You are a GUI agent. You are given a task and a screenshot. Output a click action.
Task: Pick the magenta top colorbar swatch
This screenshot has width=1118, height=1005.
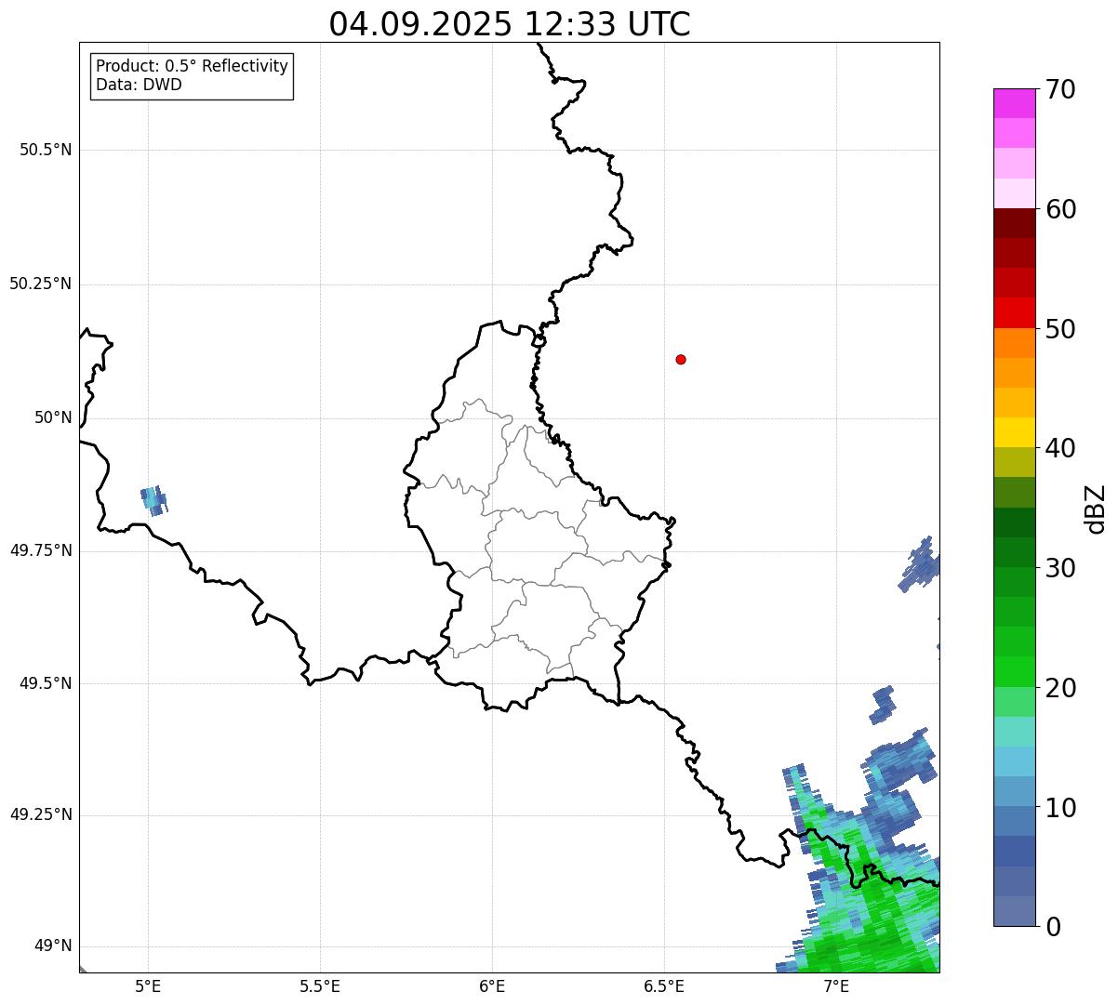click(1014, 103)
